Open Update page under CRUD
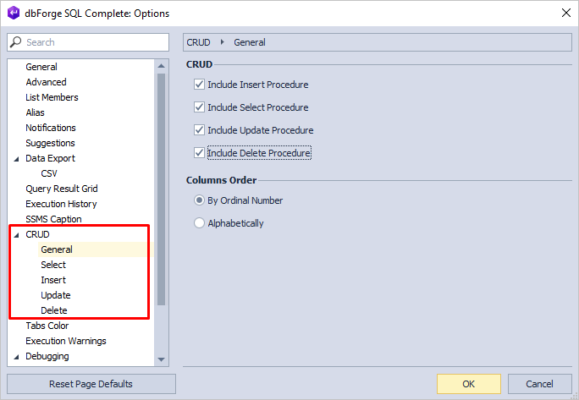The width and height of the screenshot is (579, 400). (56, 295)
